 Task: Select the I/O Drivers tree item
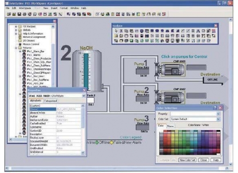[x=29, y=41]
